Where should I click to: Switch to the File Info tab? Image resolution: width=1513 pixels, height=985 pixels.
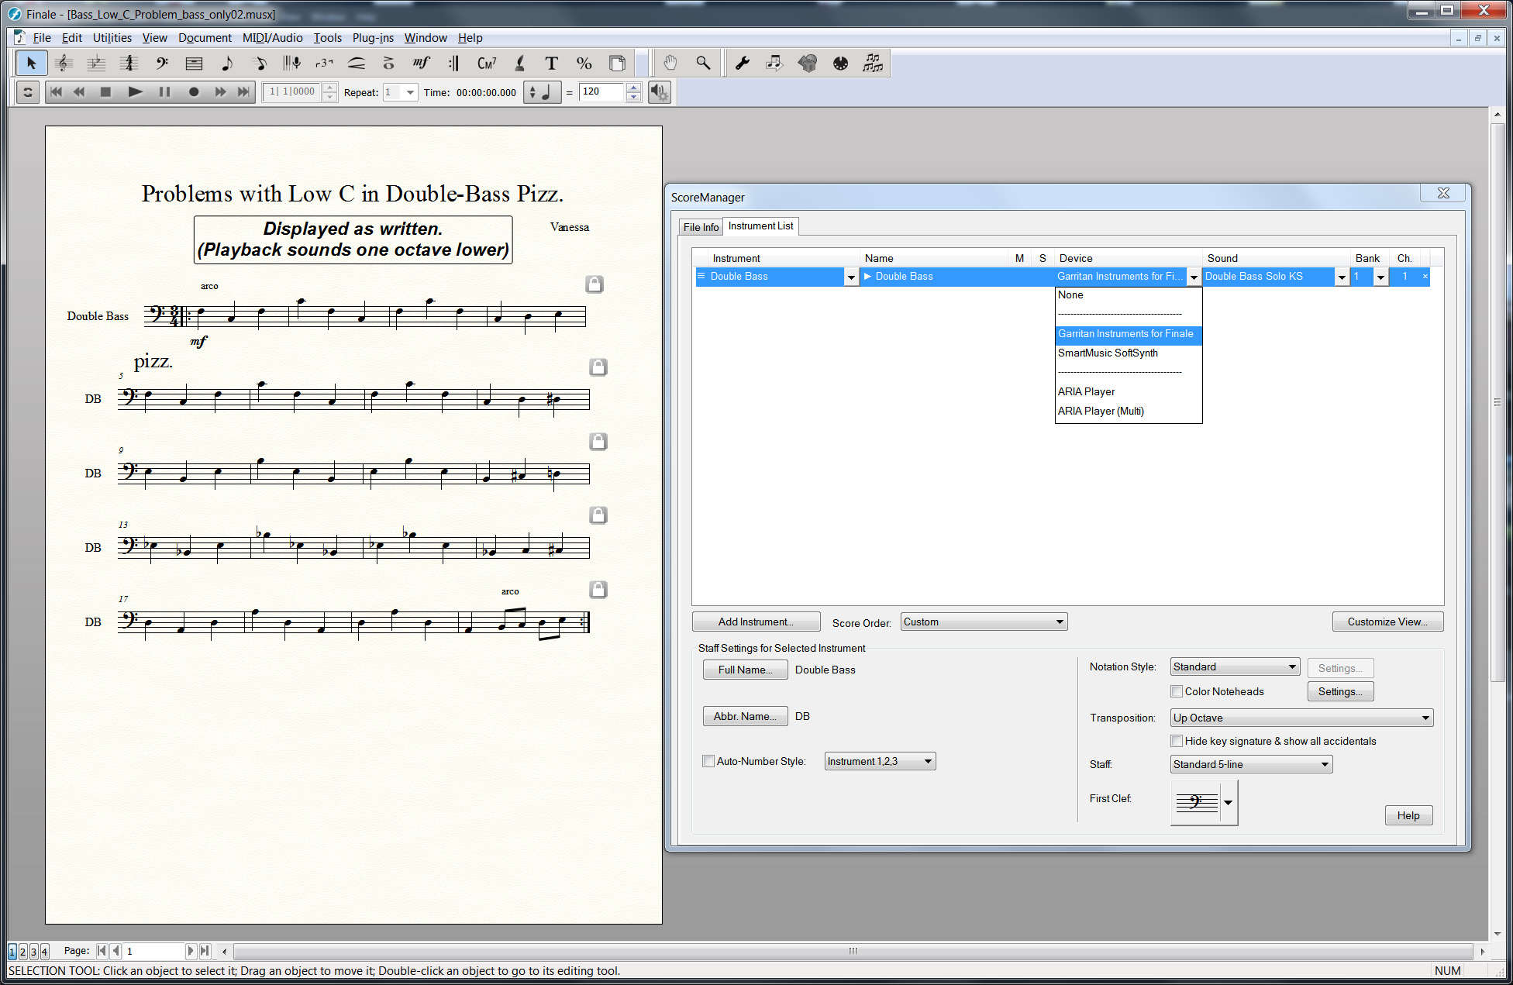tap(701, 227)
